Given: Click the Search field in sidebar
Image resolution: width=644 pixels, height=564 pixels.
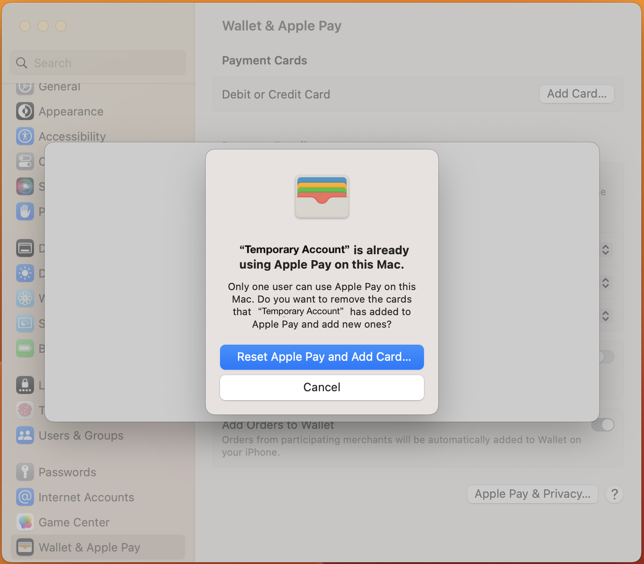Looking at the screenshot, I should pos(98,63).
